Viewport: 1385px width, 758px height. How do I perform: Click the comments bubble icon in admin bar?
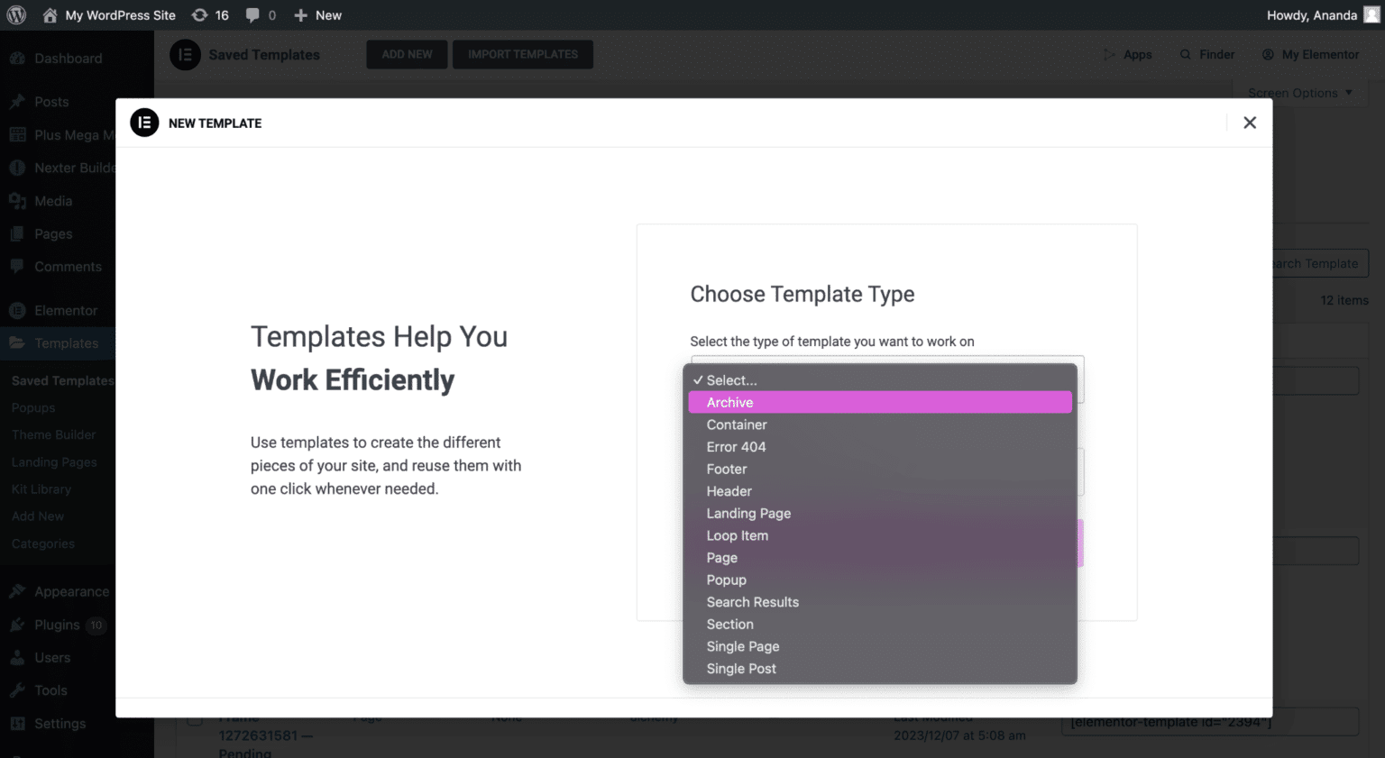coord(252,14)
